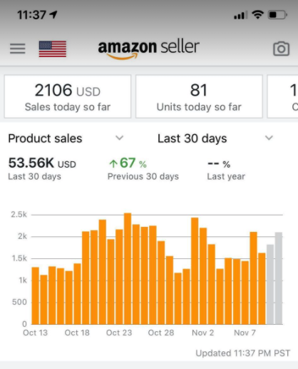The image size is (298, 369).
Task: Tap the cellular signal bars icon
Action: [240, 15]
